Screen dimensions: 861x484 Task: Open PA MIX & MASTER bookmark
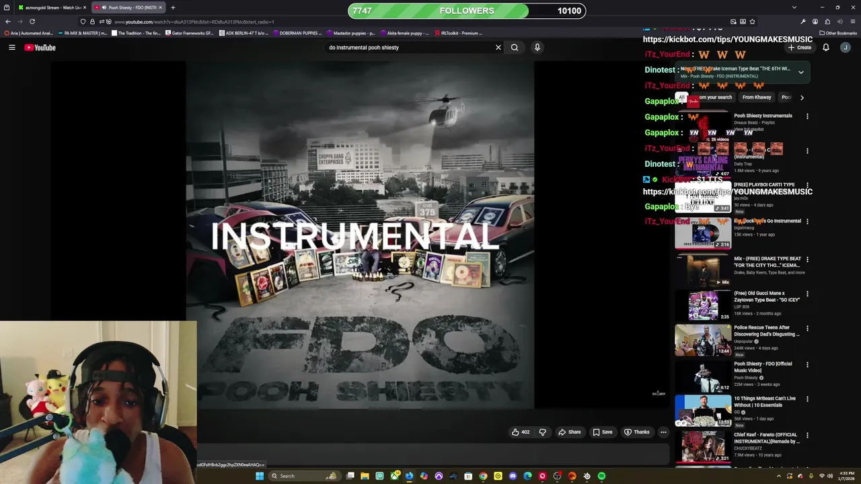click(x=83, y=33)
